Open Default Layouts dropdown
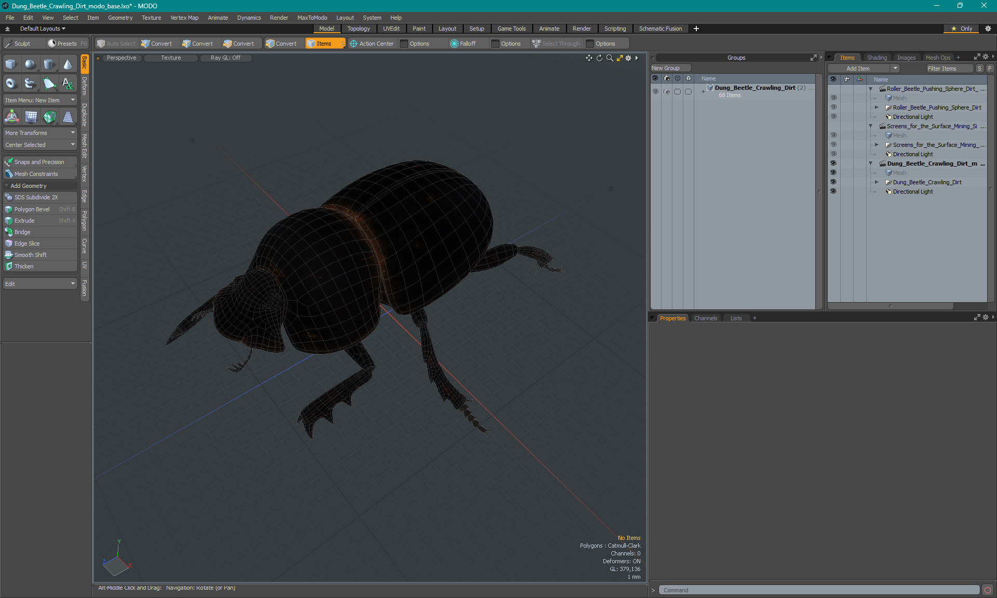 tap(43, 29)
